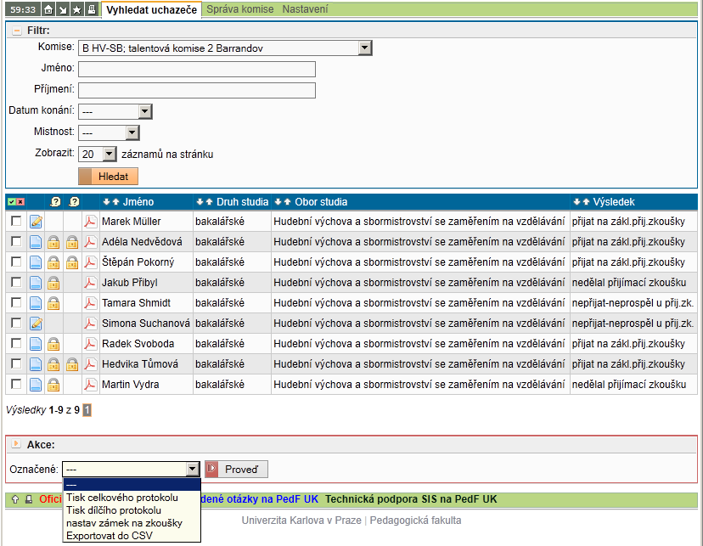
Task: Select Radek Svoboda's row checkbox
Action: point(16,343)
